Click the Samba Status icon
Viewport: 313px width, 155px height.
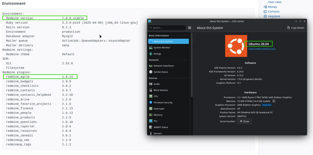point(151,72)
